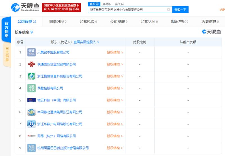Open 中国移动通信集团浙江有限公司 page
The height and width of the screenshot is (156, 225).
click(x=60, y=112)
